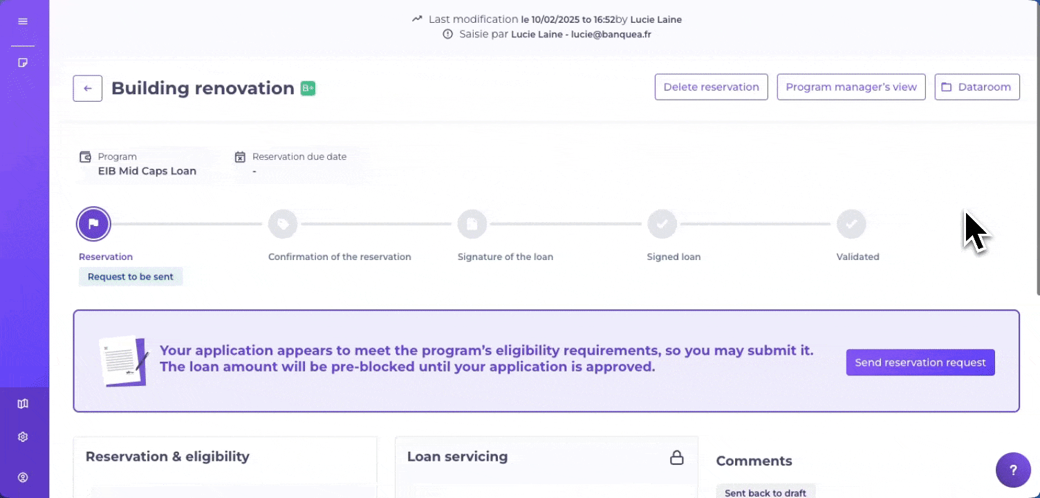Open settings gear in sidebar
This screenshot has width=1040, height=498.
pyautogui.click(x=23, y=437)
